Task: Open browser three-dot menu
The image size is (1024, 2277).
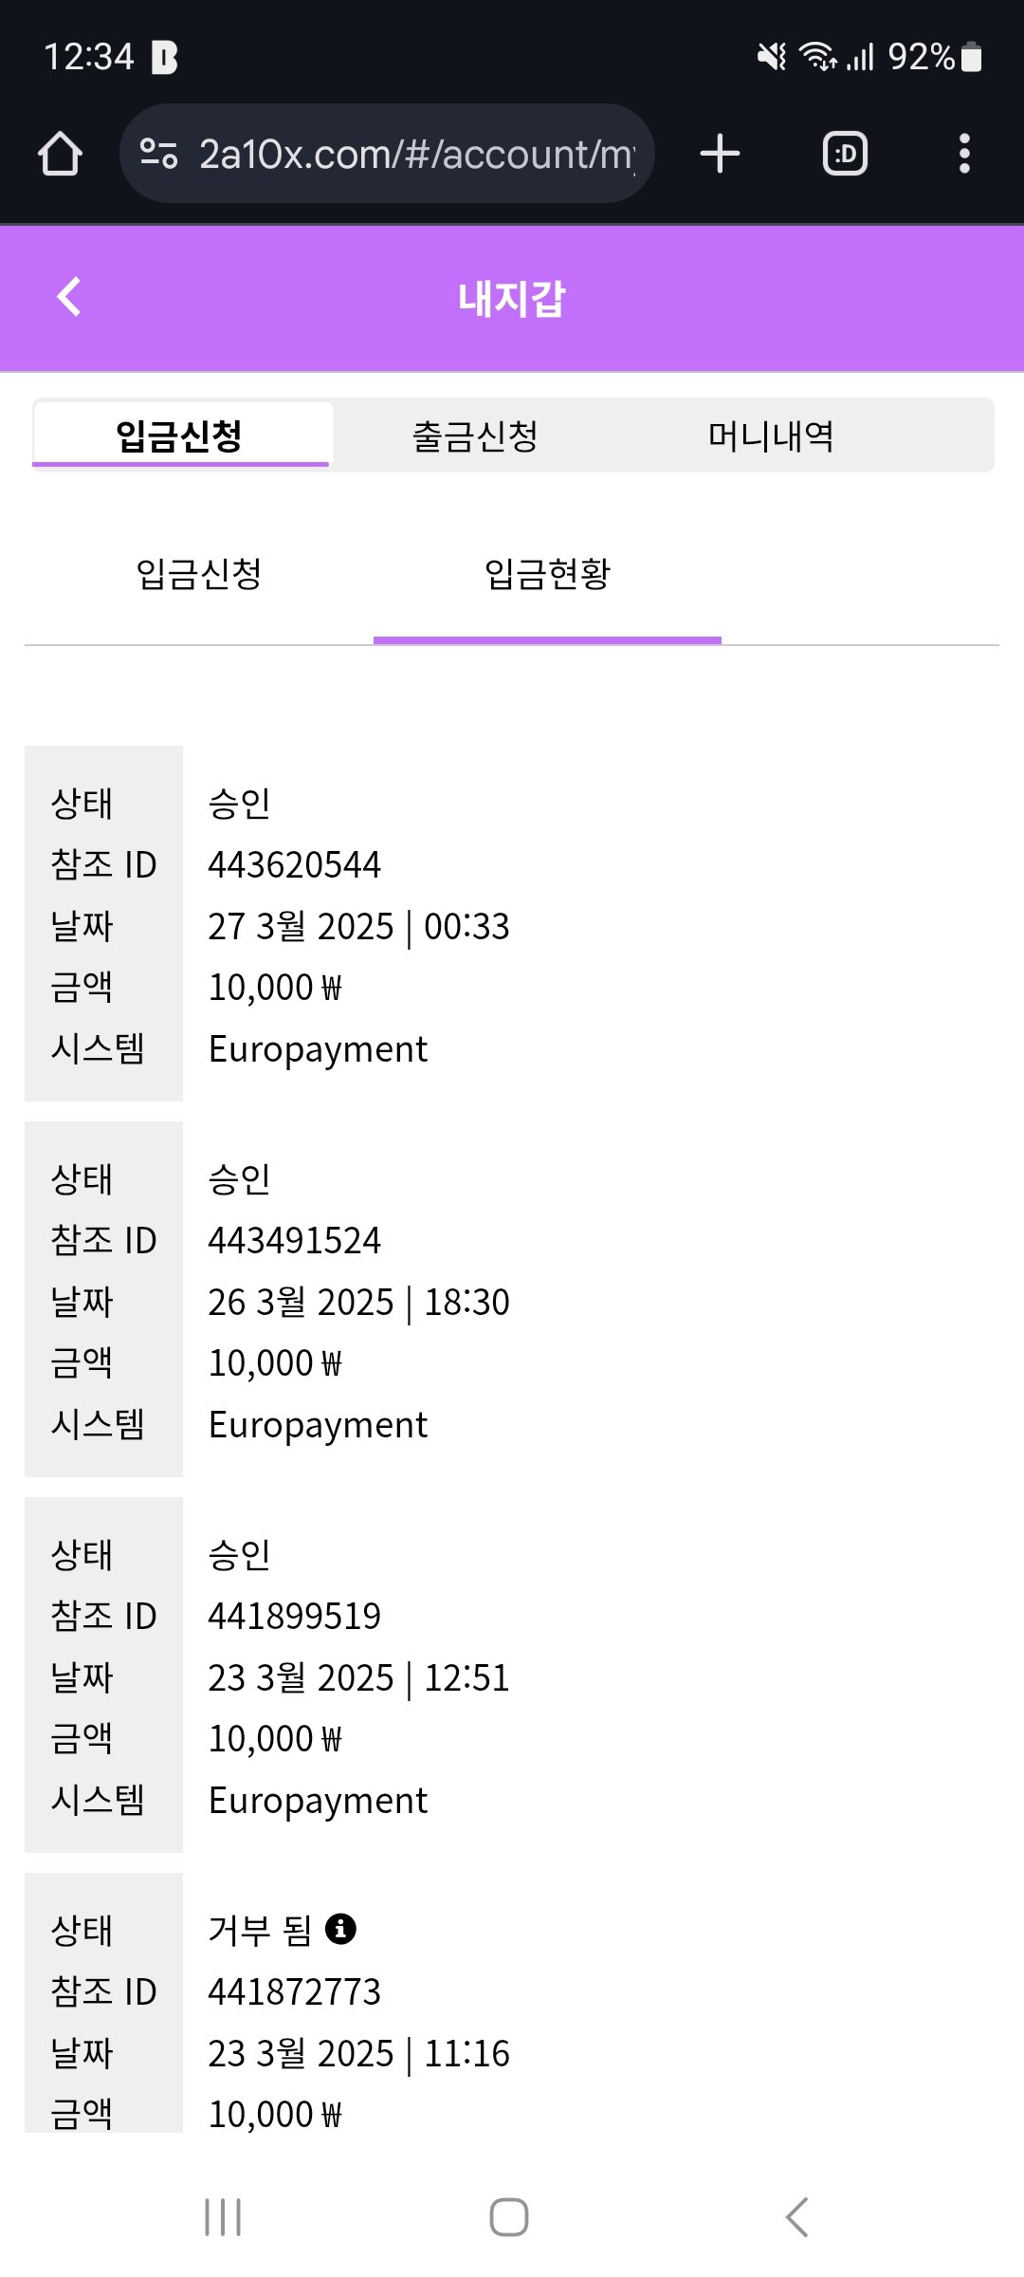Action: coord(964,154)
